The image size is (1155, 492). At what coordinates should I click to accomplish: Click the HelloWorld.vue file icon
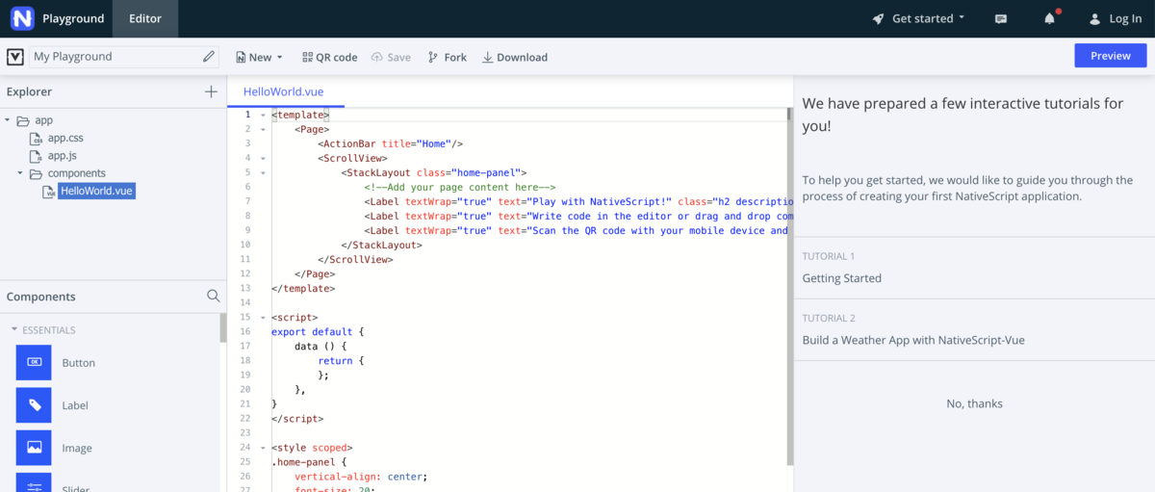click(x=48, y=191)
